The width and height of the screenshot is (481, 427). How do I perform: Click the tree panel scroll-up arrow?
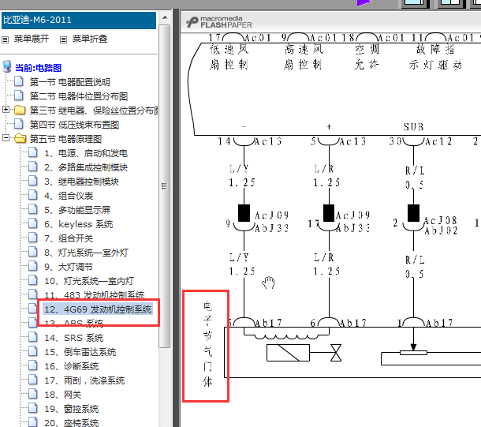165,17
